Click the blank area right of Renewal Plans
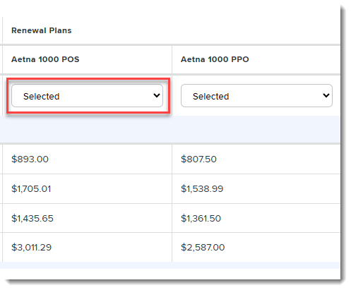Screen dimensions: 351x290 click(206, 30)
